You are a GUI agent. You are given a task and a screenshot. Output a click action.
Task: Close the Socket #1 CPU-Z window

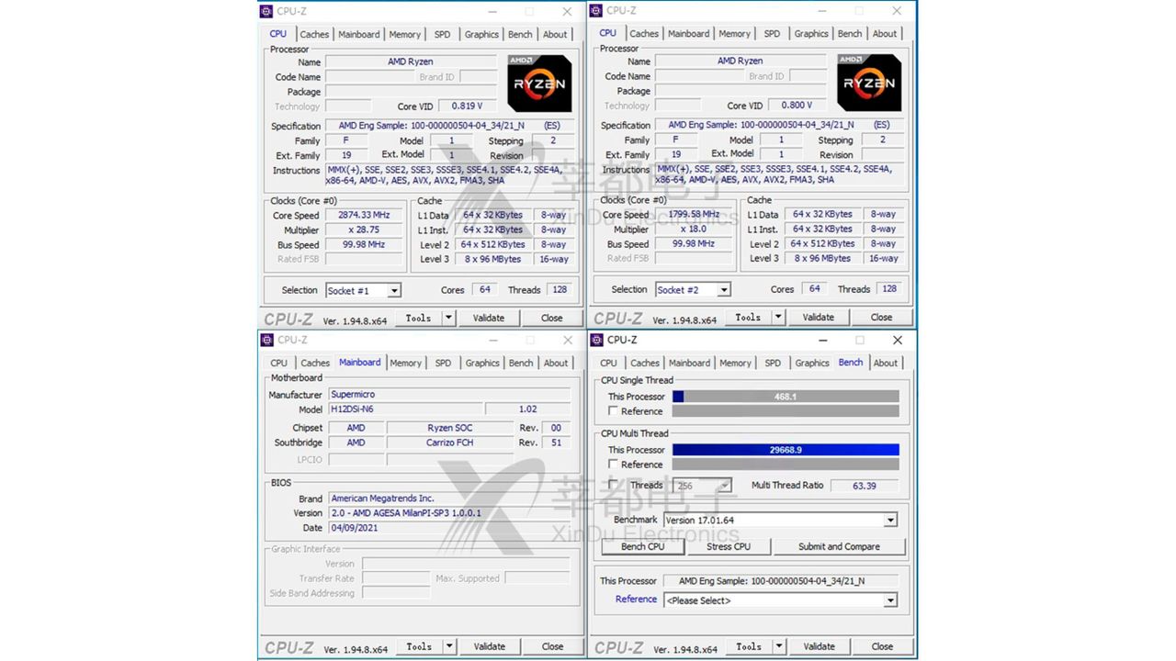(x=567, y=11)
